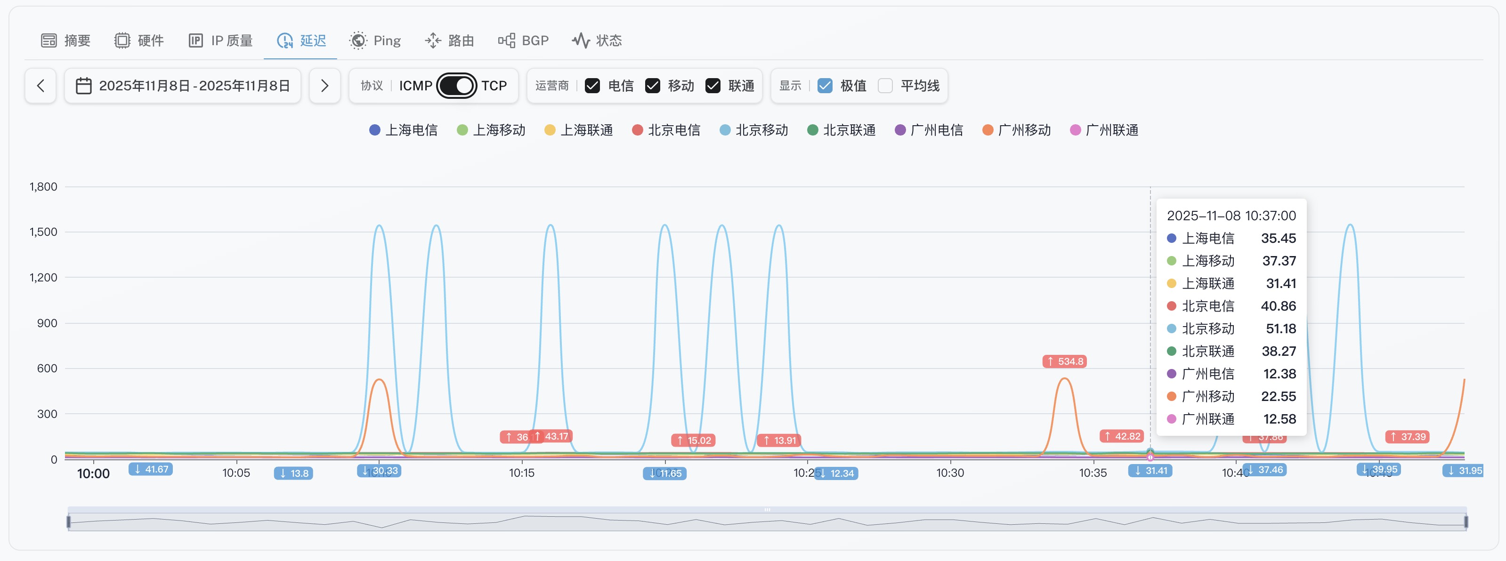Click the summary tab list icon
This screenshot has width=1506, height=561.
pos(49,40)
